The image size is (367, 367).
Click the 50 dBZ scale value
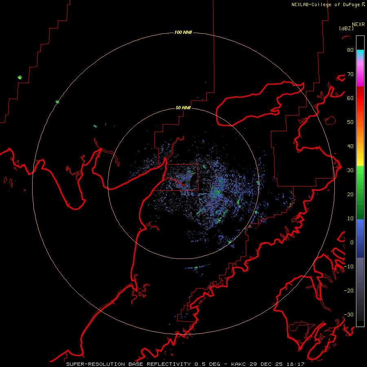click(x=350, y=122)
